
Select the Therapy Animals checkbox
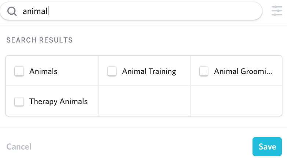coord(19,101)
